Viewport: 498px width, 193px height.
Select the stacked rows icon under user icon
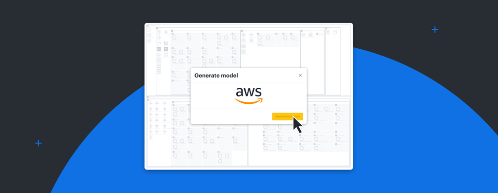(244, 46)
